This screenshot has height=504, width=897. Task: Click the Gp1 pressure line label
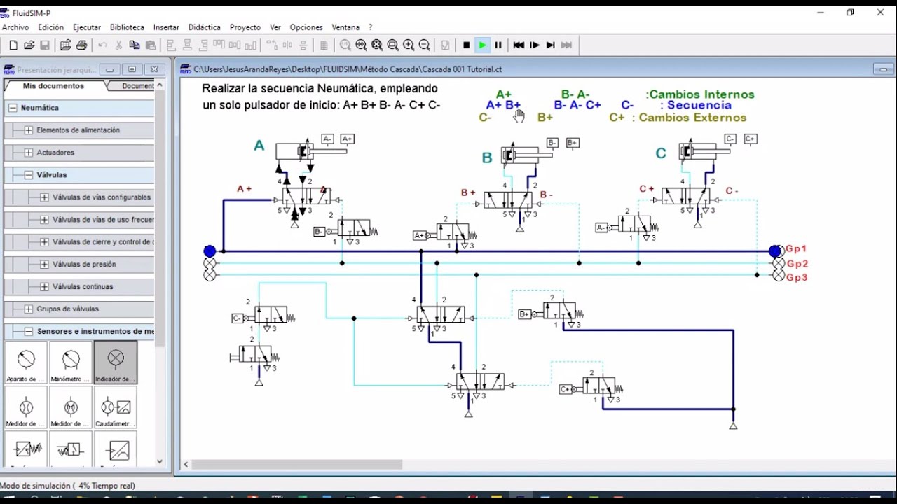(797, 248)
